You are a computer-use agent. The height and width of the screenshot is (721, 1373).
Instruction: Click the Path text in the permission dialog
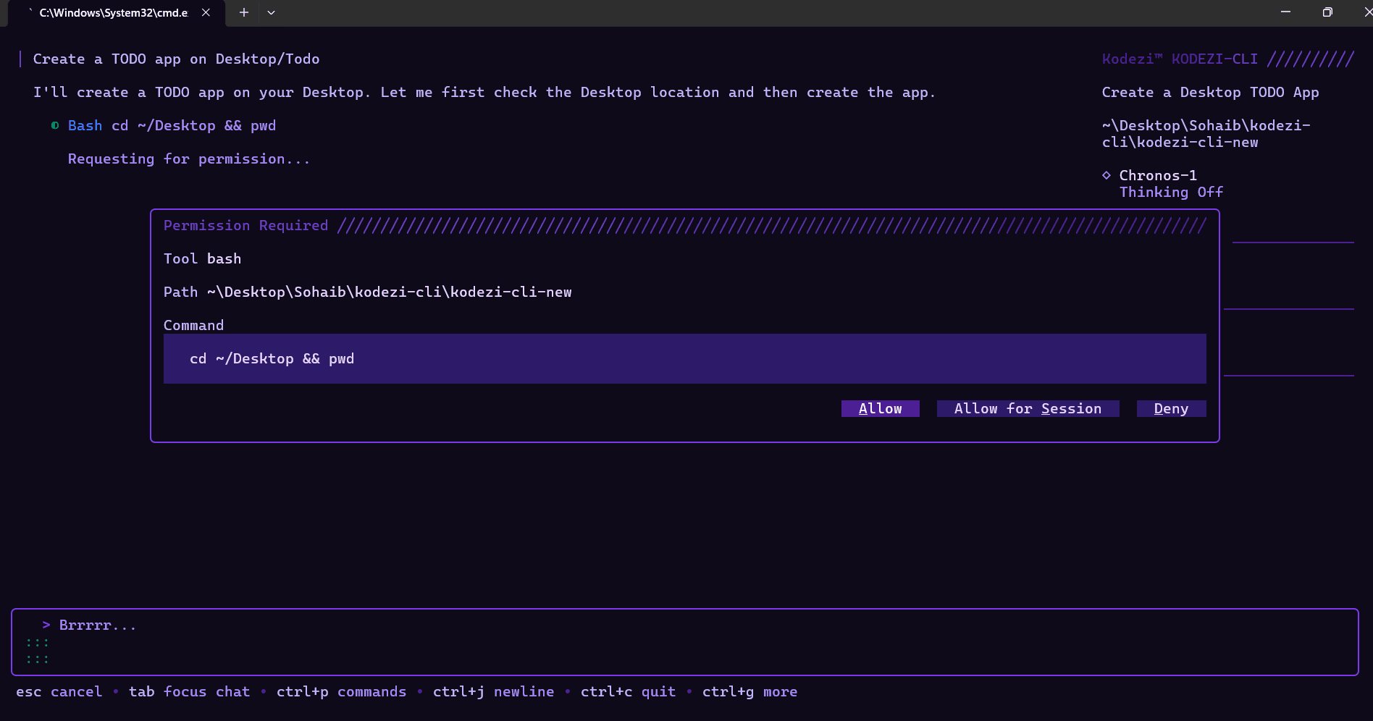180,292
